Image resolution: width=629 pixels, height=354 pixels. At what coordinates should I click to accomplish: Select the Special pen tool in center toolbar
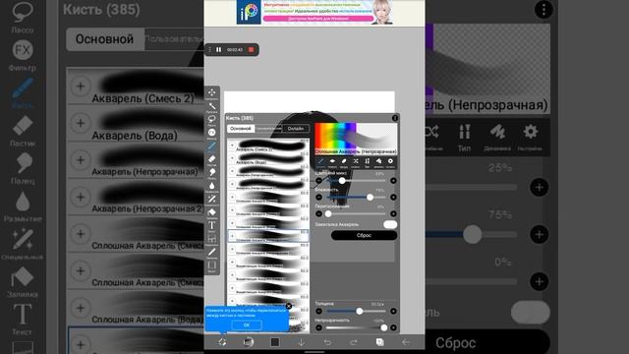[x=212, y=200]
